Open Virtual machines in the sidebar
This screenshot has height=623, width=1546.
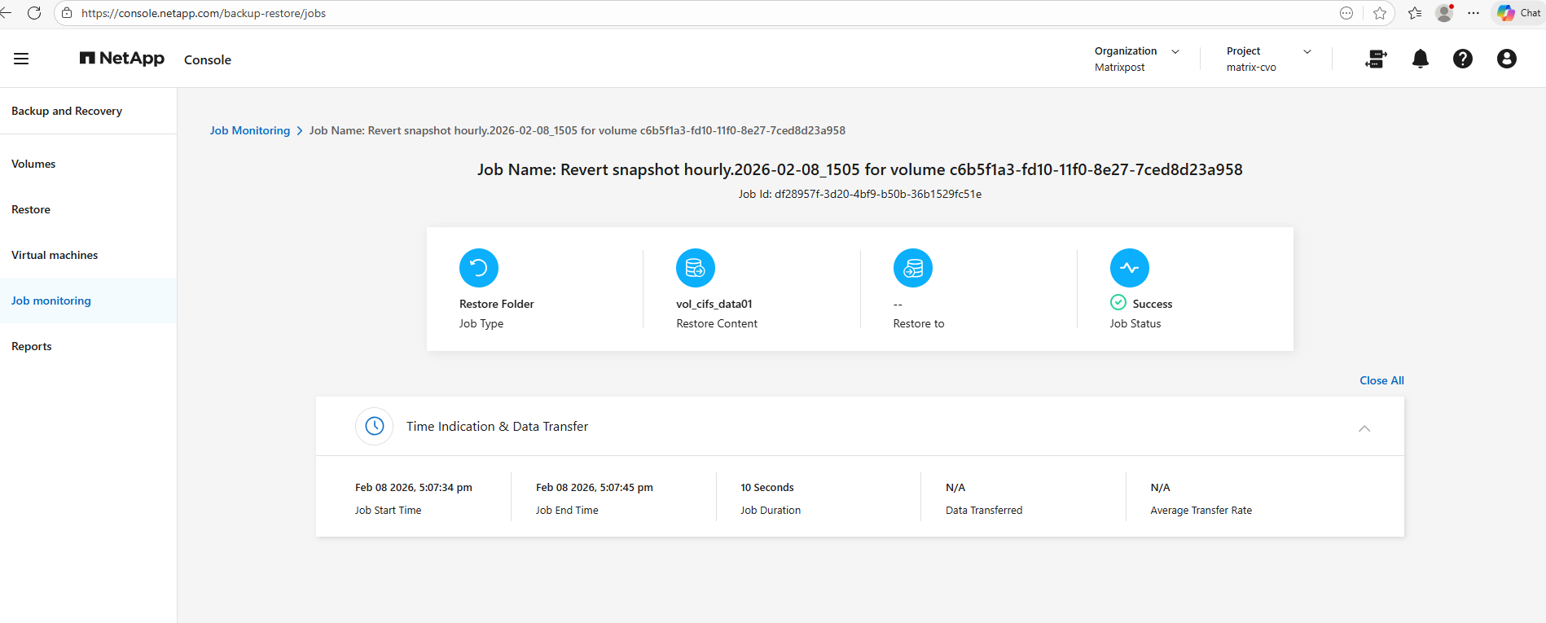pos(55,255)
